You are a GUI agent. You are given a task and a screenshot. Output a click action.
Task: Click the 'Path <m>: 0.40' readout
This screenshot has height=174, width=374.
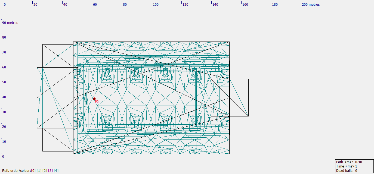tap(349, 162)
